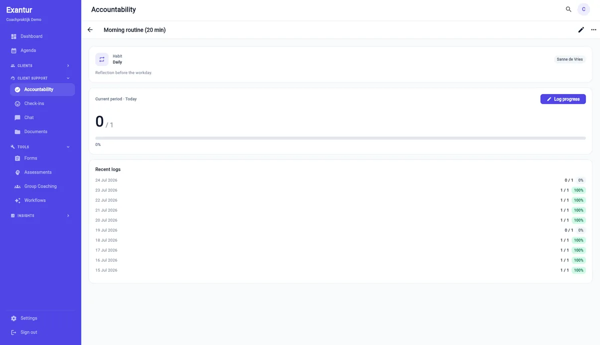Click the 24 Jul 2026 log row
This screenshot has height=345, width=600.
[x=340, y=180]
